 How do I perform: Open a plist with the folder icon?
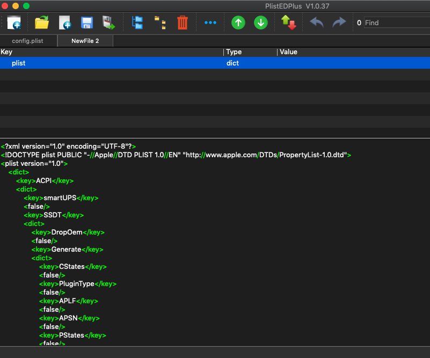42,23
